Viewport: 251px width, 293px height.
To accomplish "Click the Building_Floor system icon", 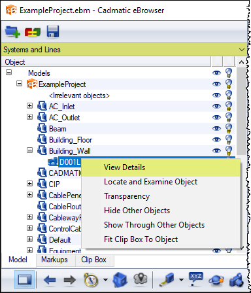I will tap(42, 139).
